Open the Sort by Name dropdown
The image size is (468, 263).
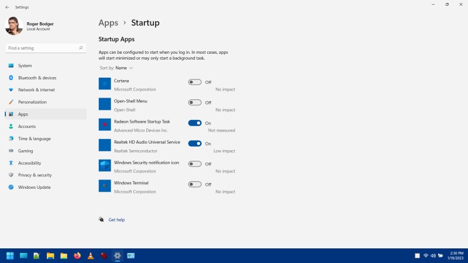[x=116, y=68]
